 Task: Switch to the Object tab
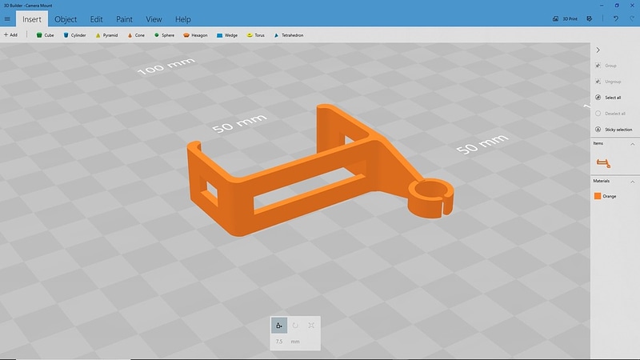point(66,19)
